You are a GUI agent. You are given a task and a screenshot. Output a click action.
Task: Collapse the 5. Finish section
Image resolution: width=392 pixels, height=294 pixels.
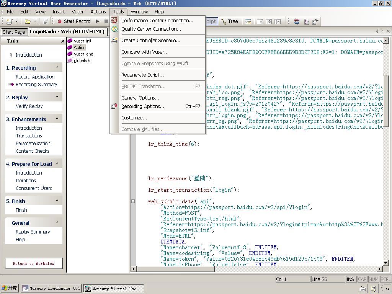coord(57,201)
